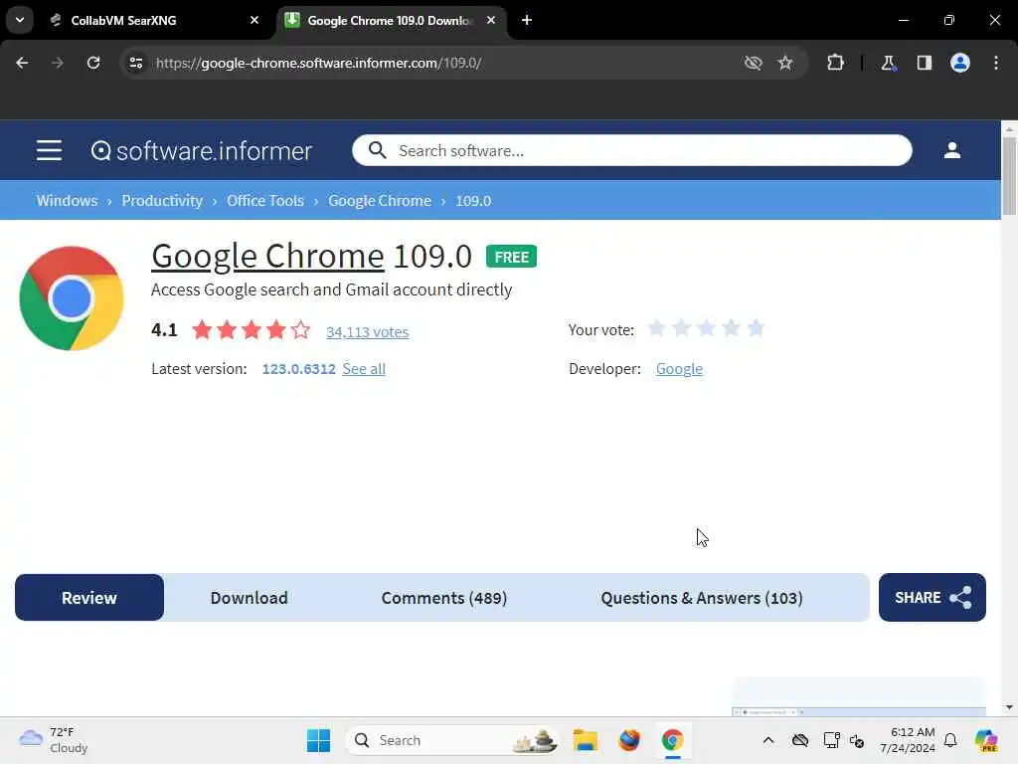Toggle the browser side panel
Screen dimensions: 1018x764
click(925, 63)
